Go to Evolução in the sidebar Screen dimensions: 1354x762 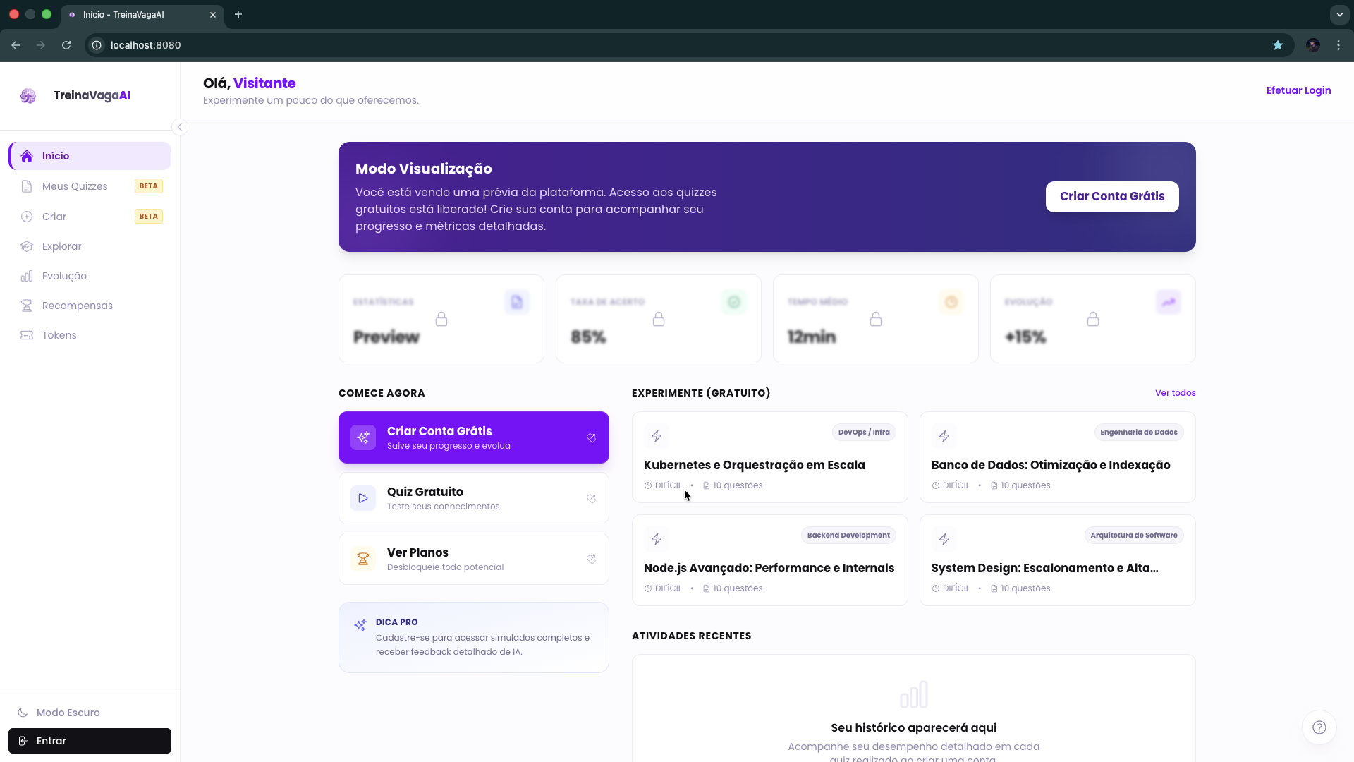pyautogui.click(x=64, y=276)
